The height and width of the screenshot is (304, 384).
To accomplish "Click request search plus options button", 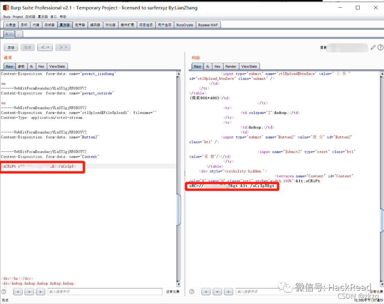I will point(29,291).
